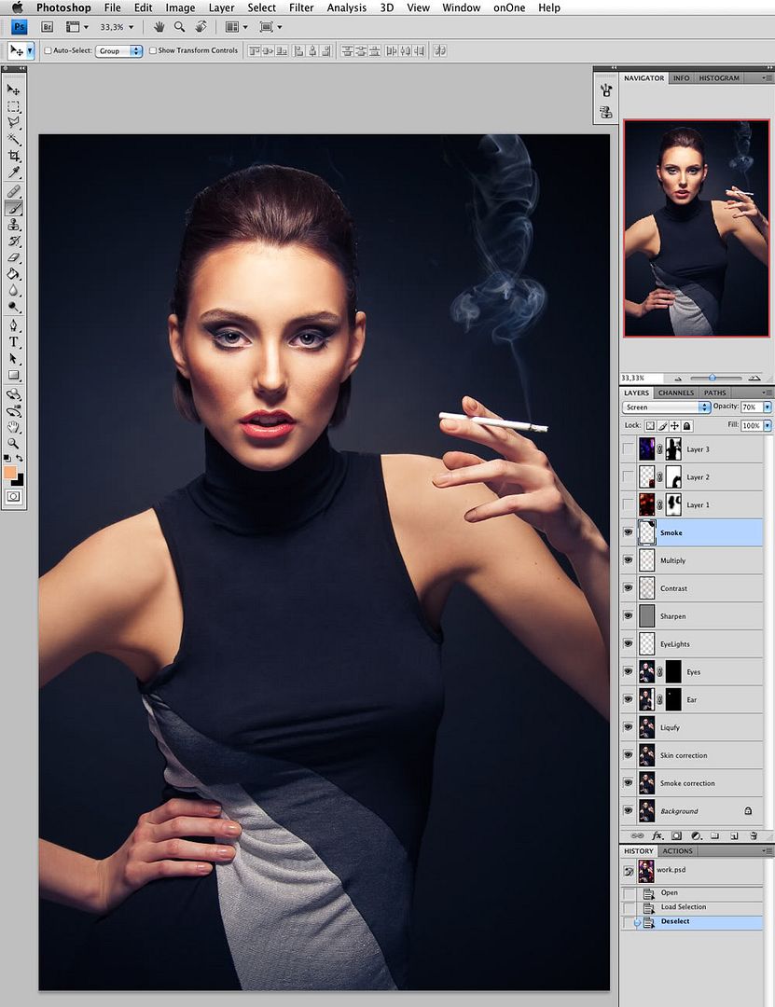Add a layer style via fx icon
Screen dimensions: 775x1007
657,835
